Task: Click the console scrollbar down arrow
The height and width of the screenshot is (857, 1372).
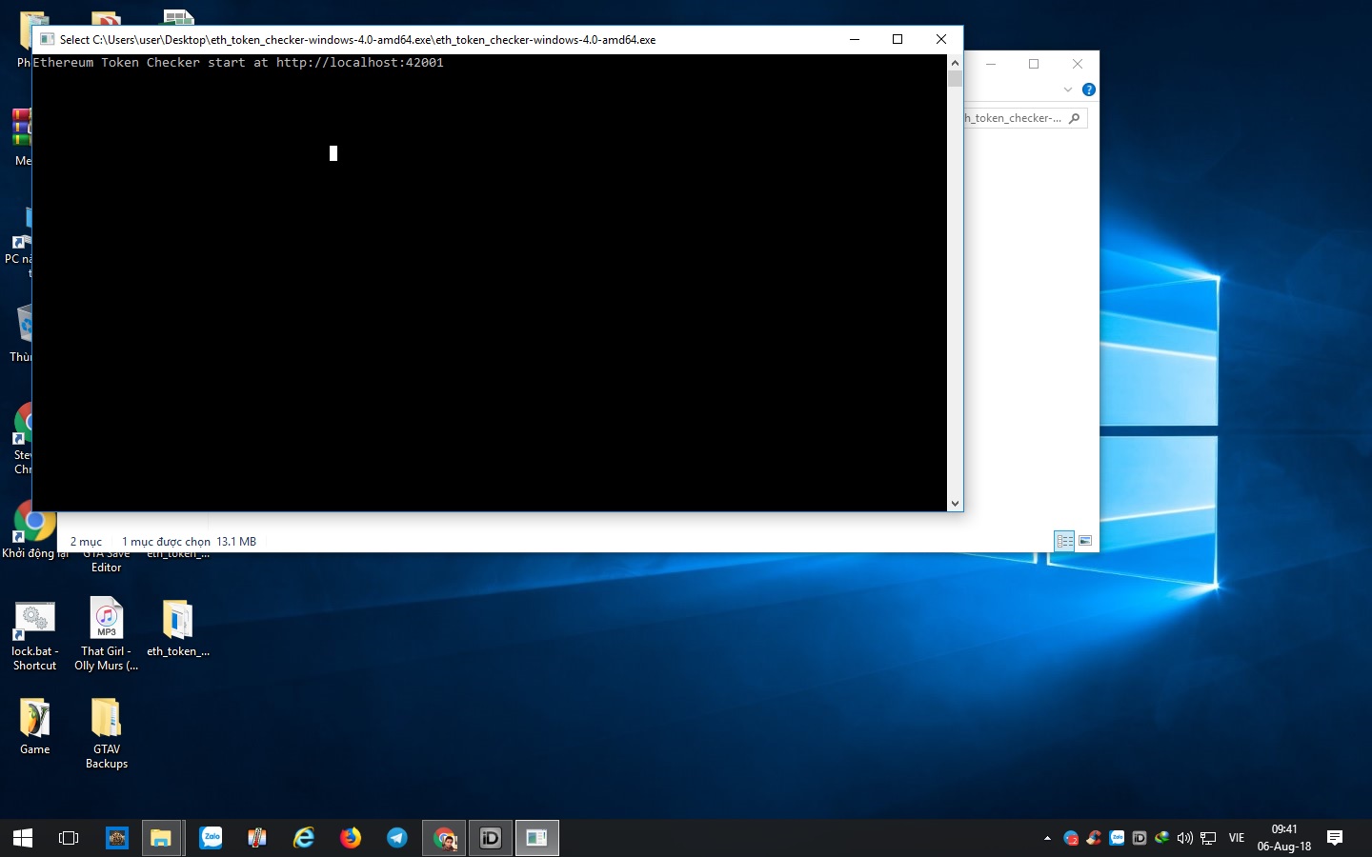Action: 955,504
